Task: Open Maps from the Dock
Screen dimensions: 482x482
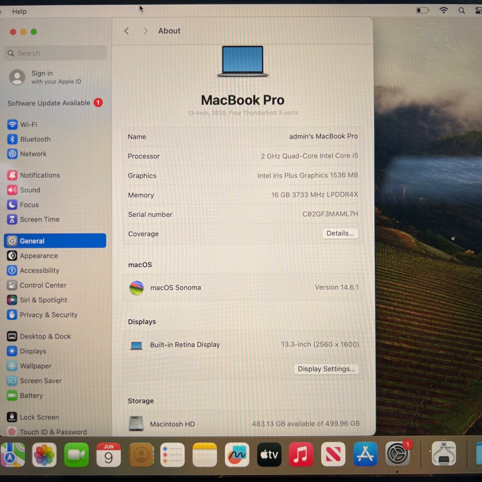Action: coord(12,455)
